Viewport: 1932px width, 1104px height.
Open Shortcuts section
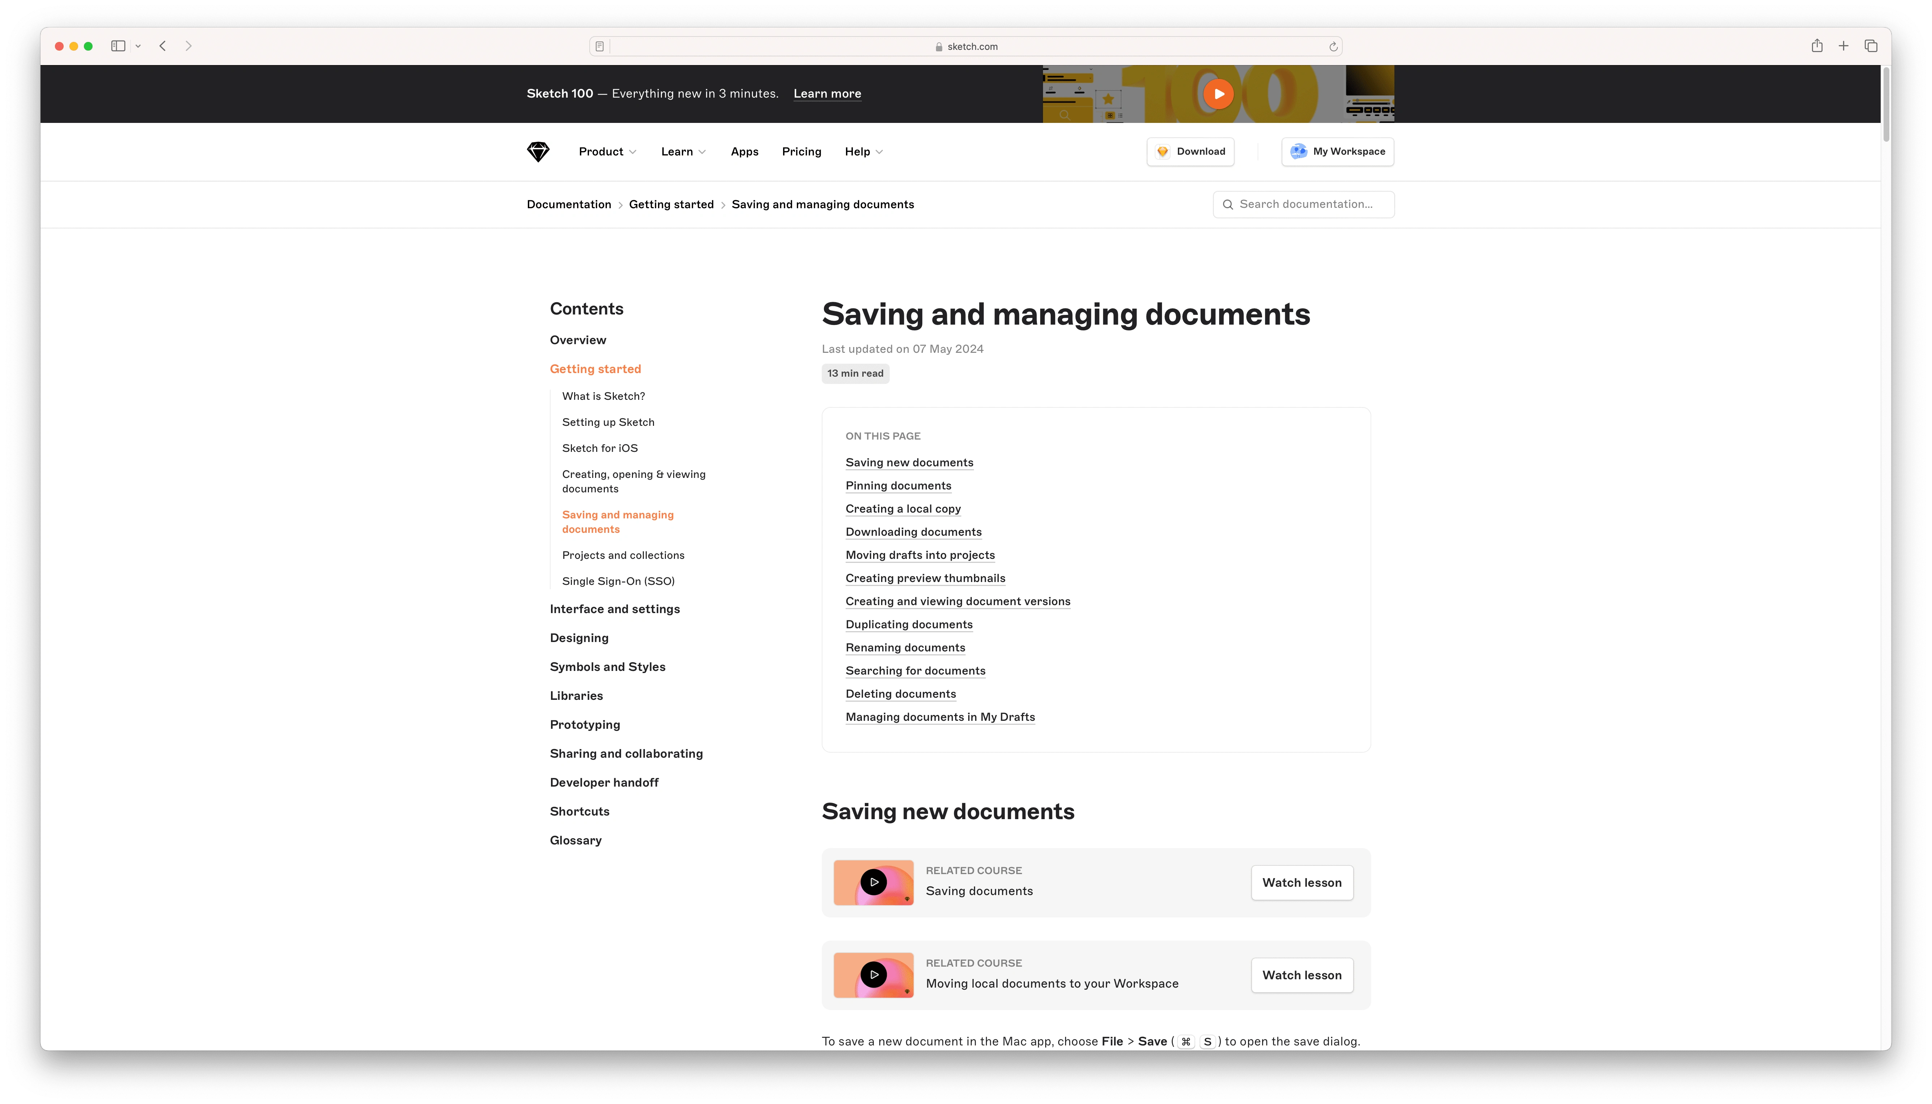click(579, 811)
